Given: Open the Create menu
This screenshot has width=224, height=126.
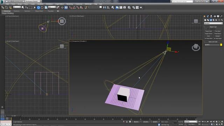Looking at the screenshot, I should (33, 4).
